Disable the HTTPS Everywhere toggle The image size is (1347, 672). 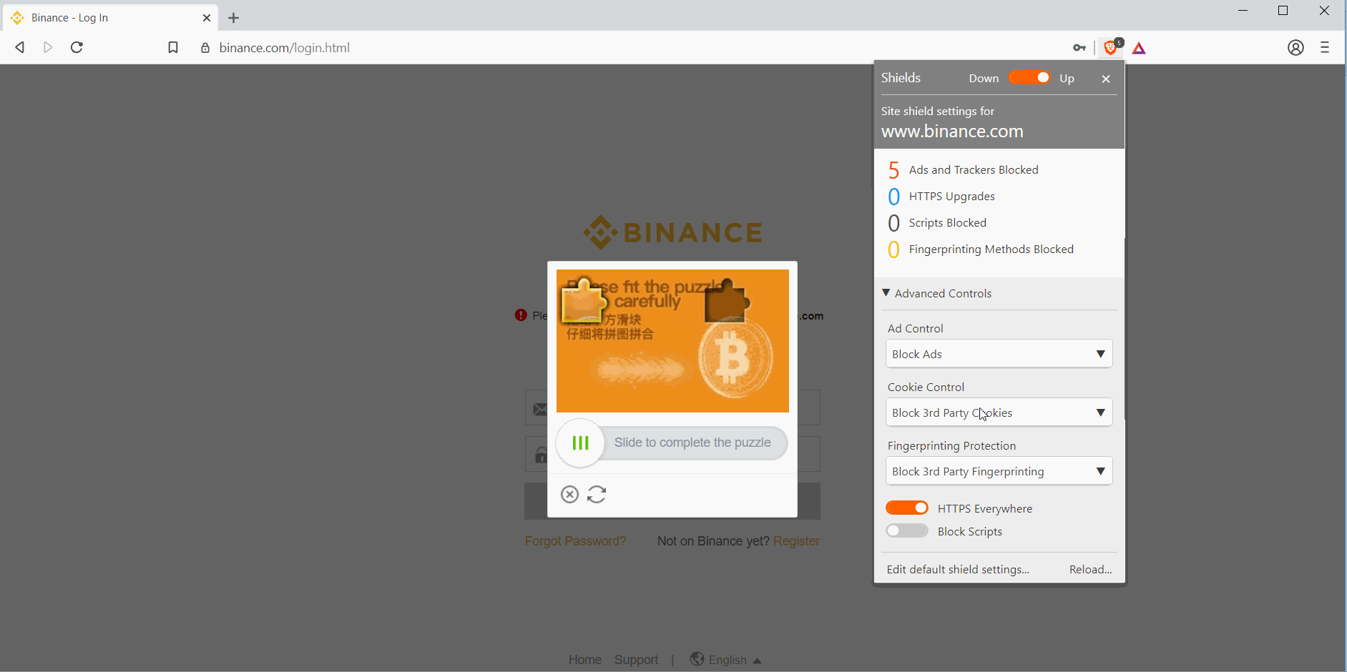[x=907, y=508]
